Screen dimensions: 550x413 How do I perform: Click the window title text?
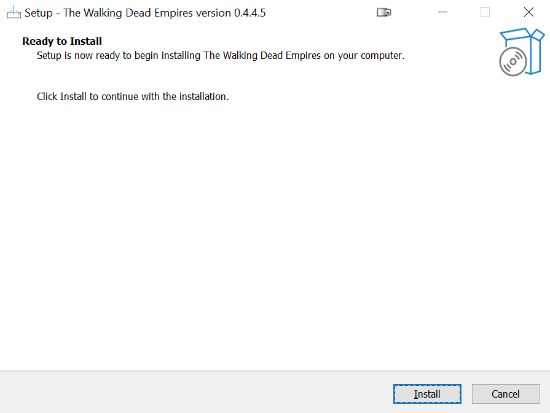pyautogui.click(x=145, y=13)
